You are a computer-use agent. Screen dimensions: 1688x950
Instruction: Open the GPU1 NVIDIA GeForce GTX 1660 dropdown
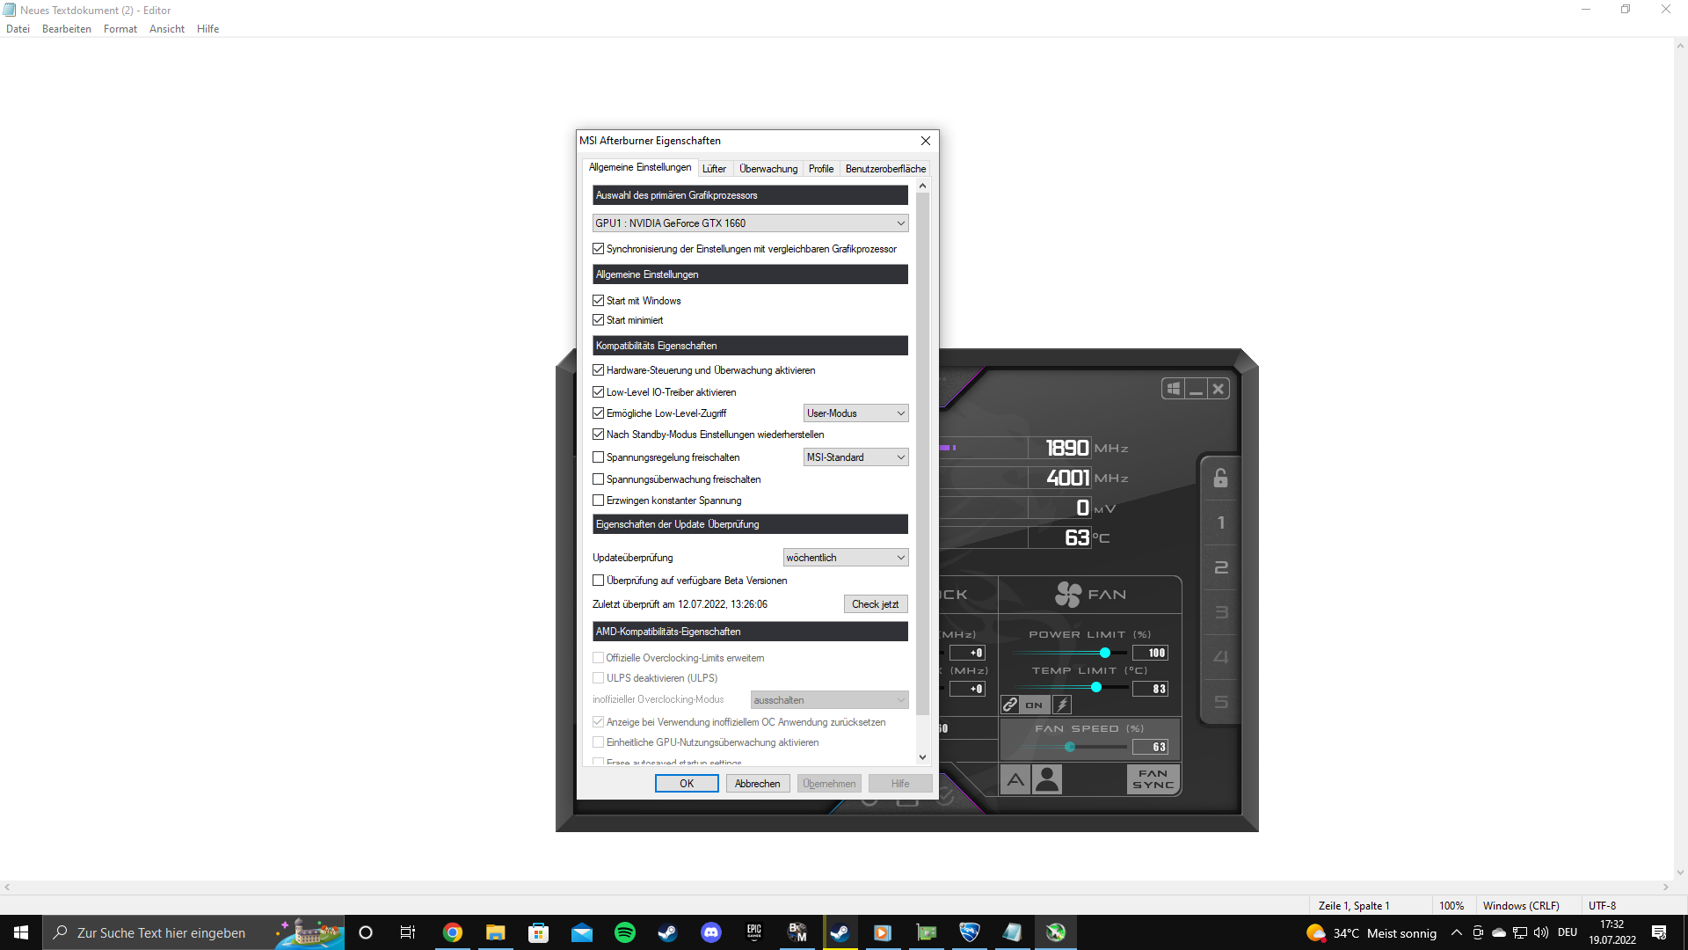(x=750, y=223)
